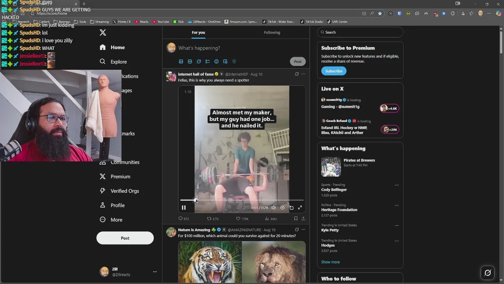Open more options on internet hall of fame post
This screenshot has height=284, width=504.
click(303, 74)
